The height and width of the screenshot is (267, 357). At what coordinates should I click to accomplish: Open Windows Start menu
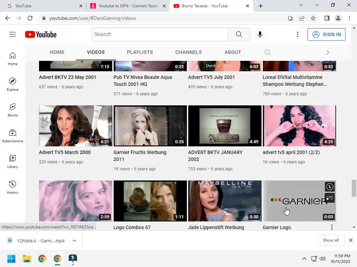[x=11, y=259]
